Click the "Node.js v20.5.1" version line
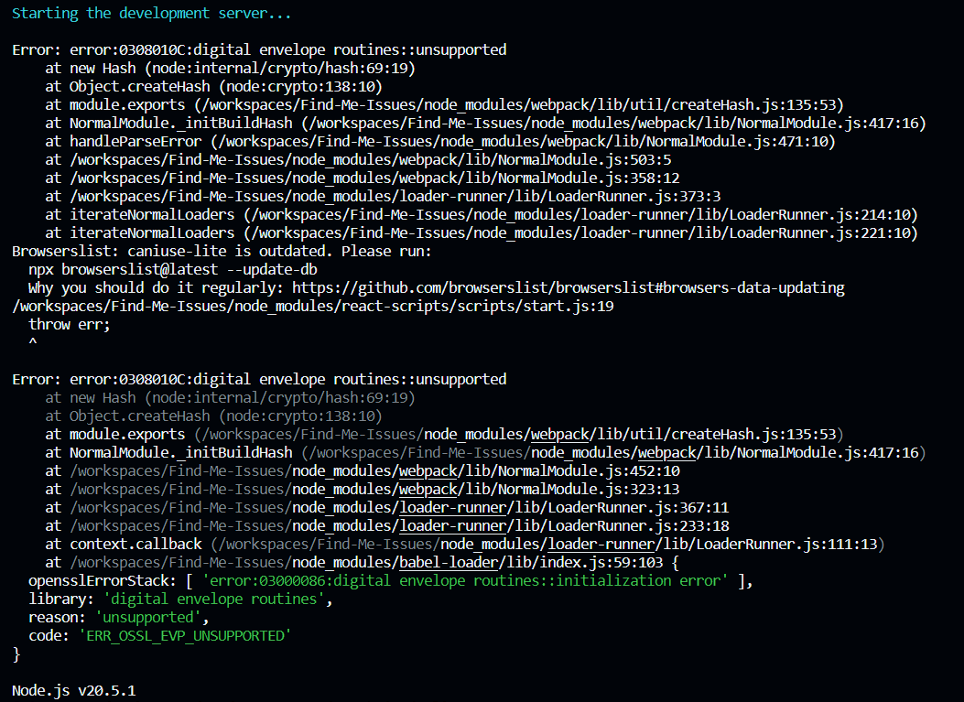 click(x=74, y=692)
